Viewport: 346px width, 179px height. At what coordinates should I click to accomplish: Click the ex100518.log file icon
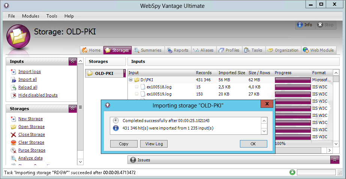pyautogui.click(x=143, y=87)
